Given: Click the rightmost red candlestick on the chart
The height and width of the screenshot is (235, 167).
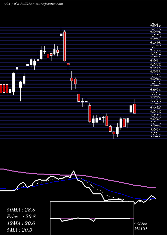Looking at the screenshot, I should [135, 109].
